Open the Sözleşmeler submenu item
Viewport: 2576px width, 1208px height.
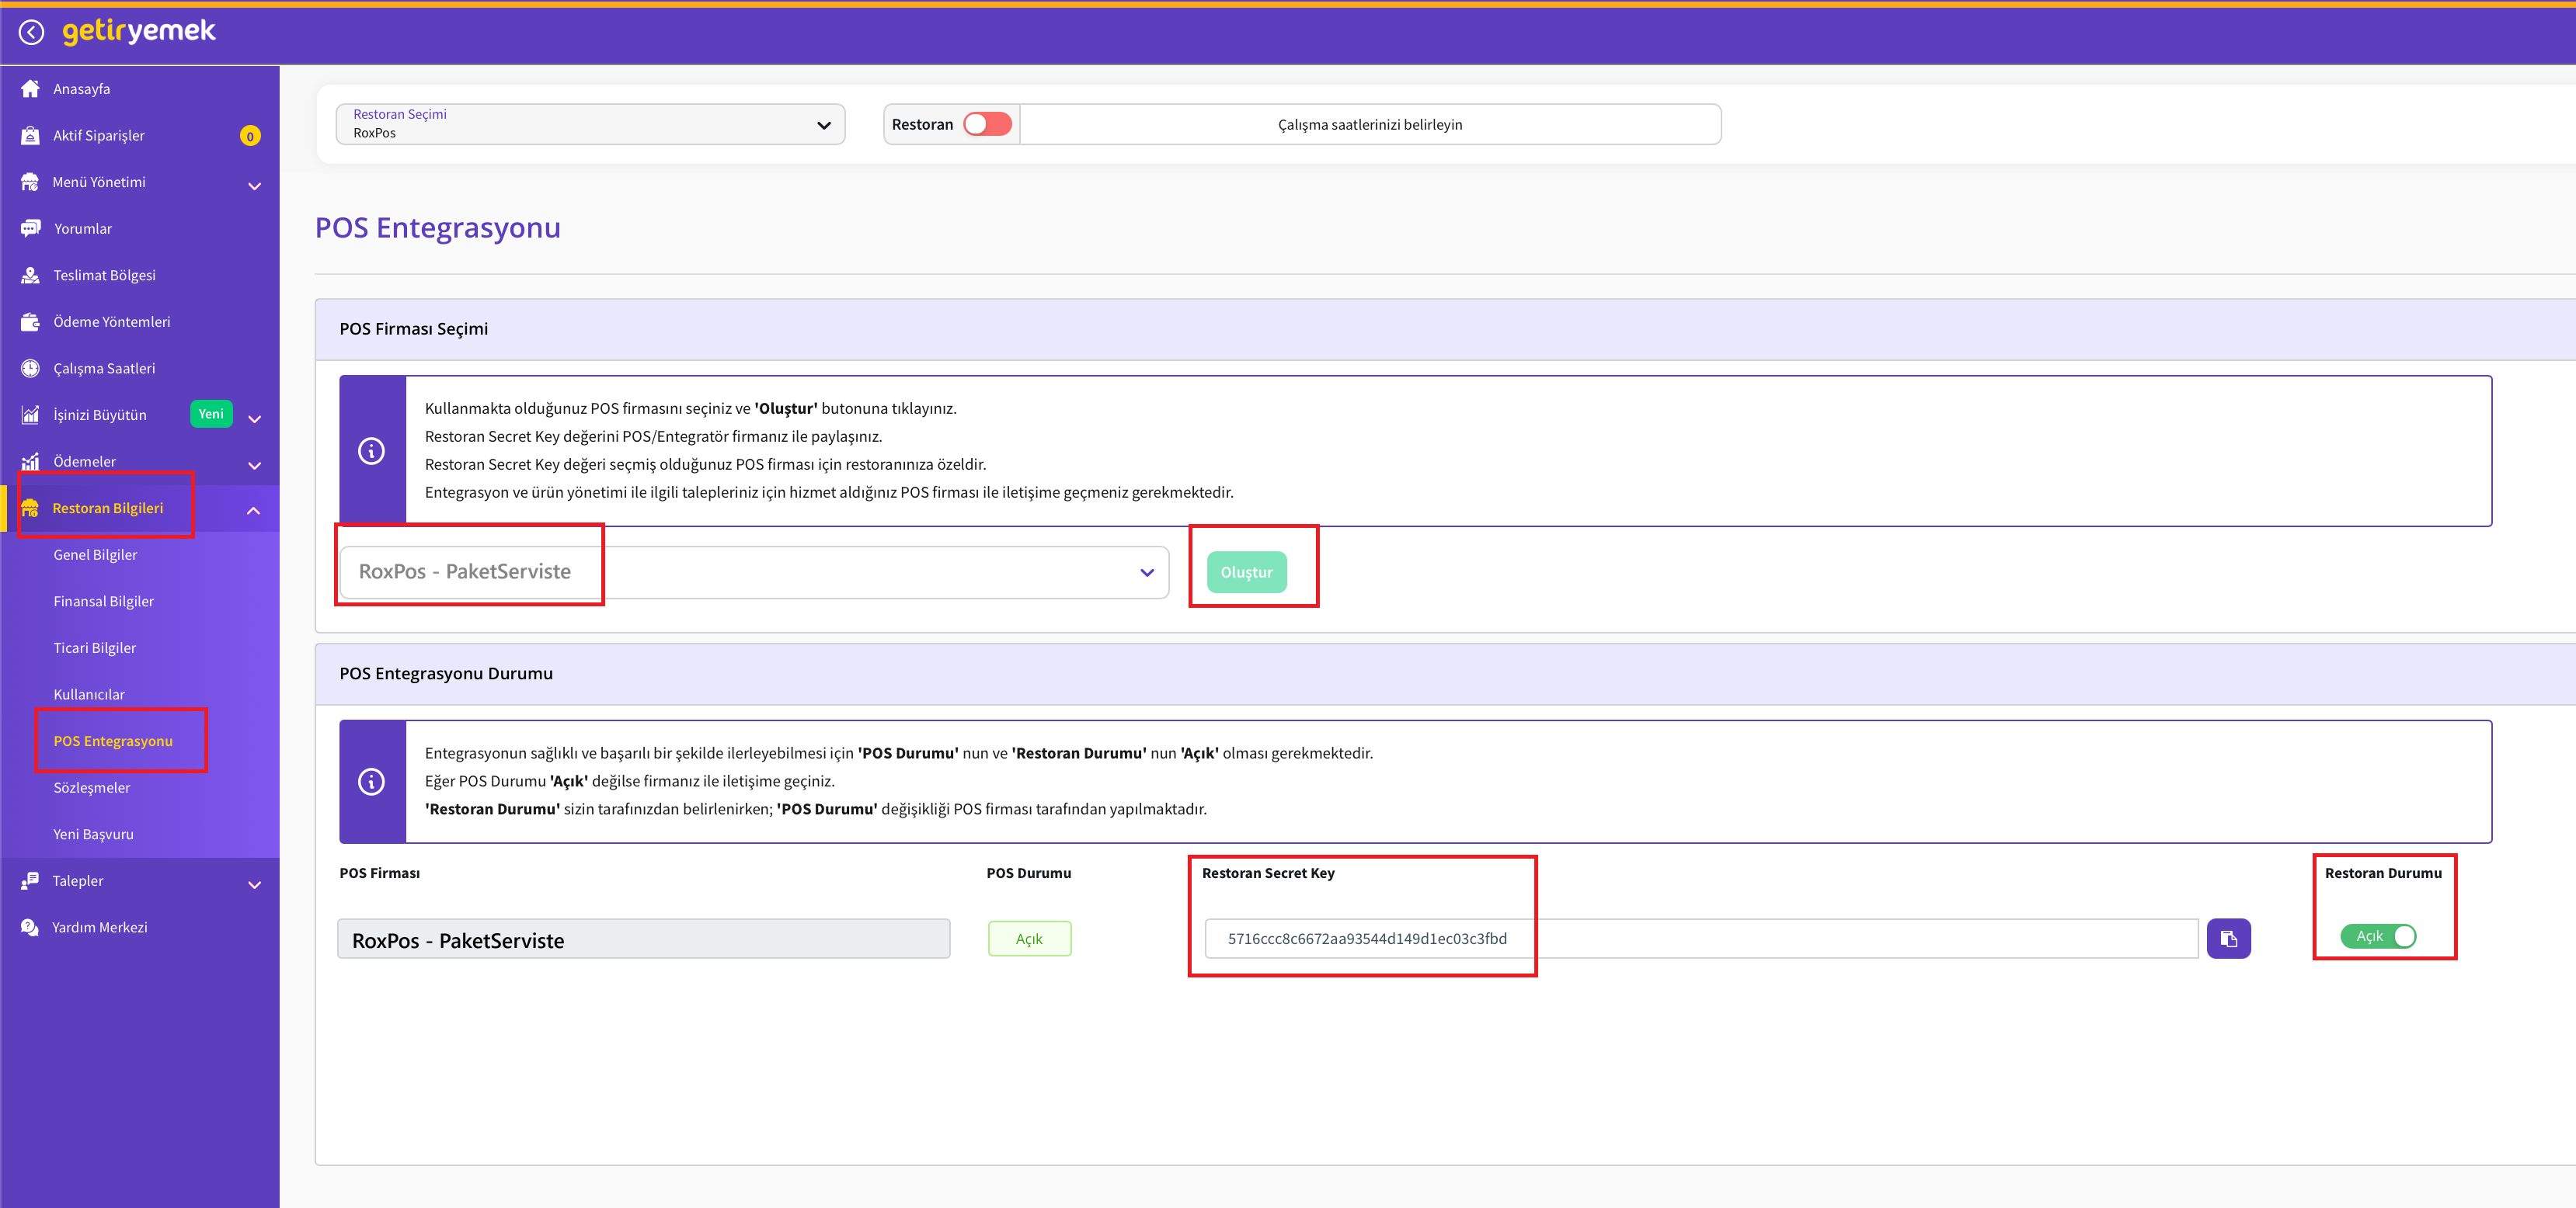tap(92, 787)
